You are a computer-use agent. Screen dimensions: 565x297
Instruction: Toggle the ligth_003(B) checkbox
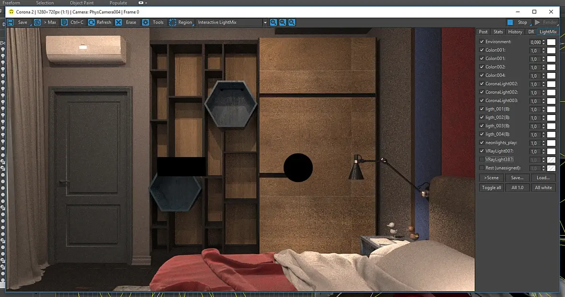click(482, 126)
